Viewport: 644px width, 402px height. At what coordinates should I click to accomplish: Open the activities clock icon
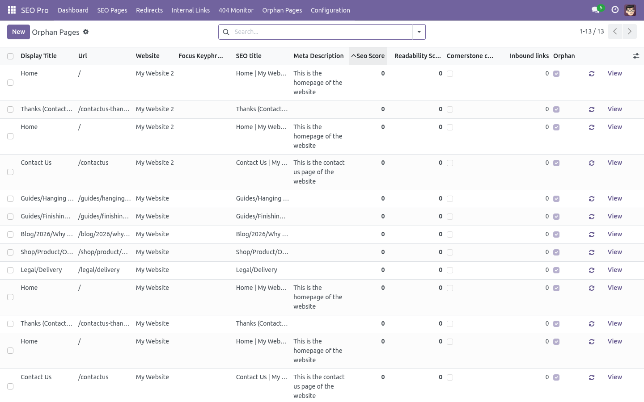615,10
